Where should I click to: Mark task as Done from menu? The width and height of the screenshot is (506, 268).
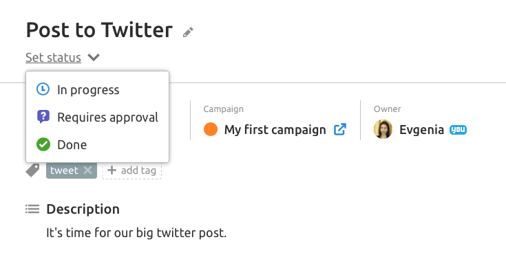point(98,144)
